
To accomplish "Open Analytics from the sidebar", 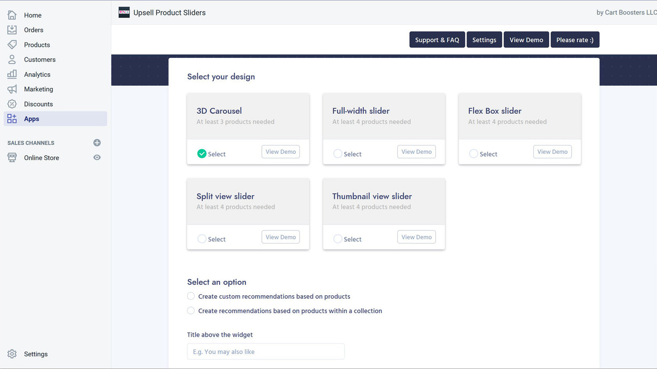I will tap(36, 74).
